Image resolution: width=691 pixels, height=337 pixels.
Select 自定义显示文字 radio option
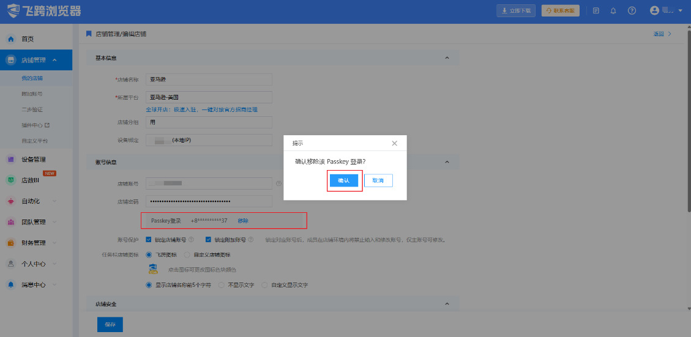point(264,285)
